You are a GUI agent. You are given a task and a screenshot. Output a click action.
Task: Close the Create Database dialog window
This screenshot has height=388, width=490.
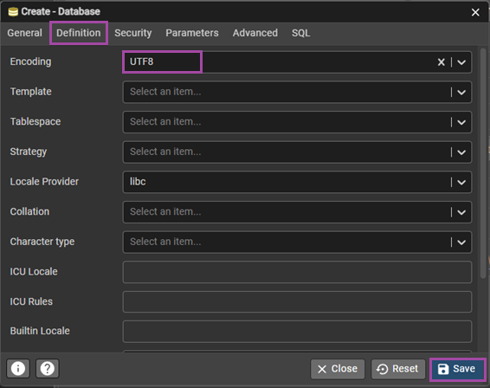click(x=475, y=12)
